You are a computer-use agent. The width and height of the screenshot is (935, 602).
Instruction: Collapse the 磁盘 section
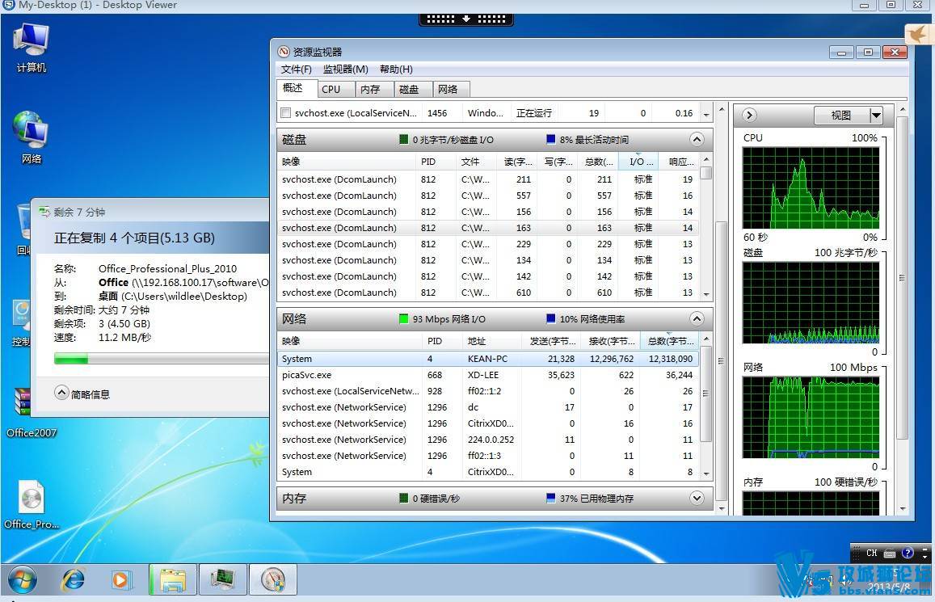pyautogui.click(x=697, y=139)
